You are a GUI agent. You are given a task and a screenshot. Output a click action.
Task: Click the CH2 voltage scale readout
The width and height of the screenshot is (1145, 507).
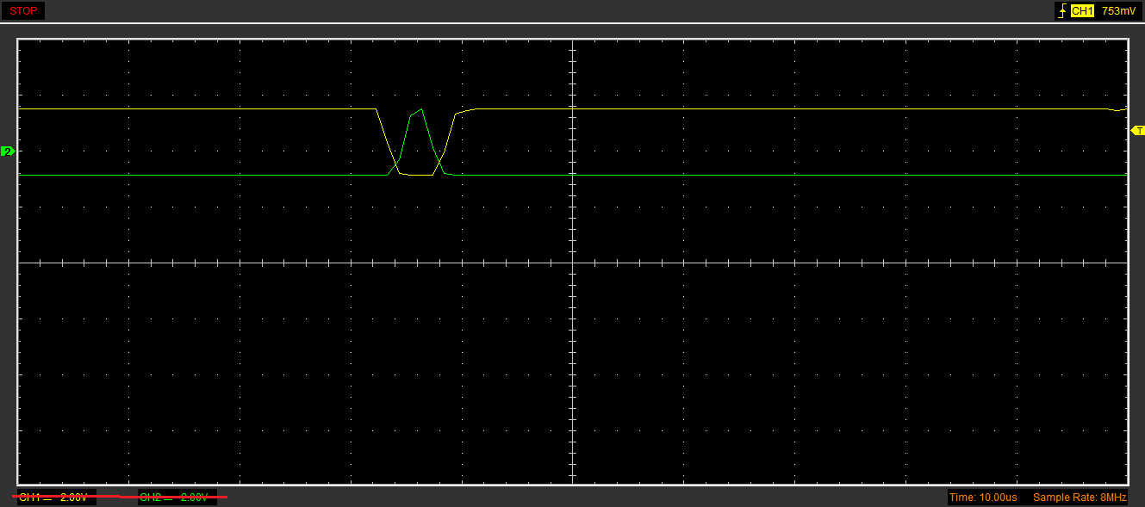pos(173,498)
